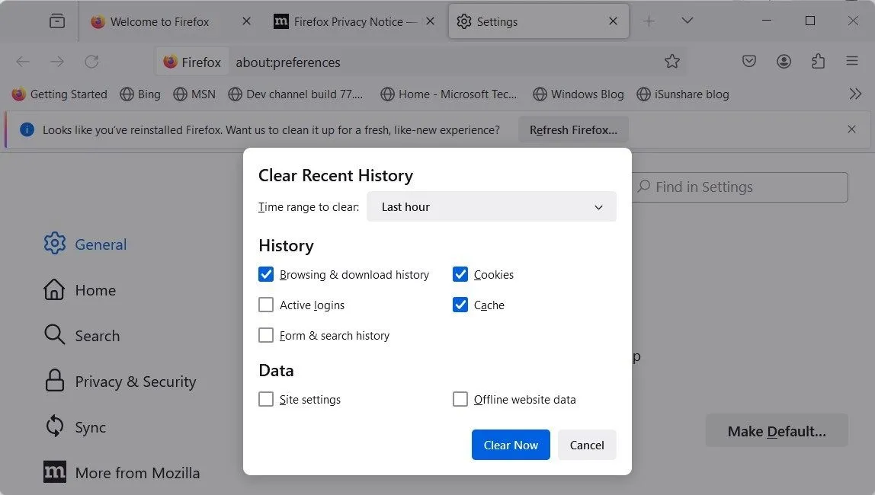This screenshot has width=875, height=495.
Task: Enable the Active logins checkbox
Action: click(266, 305)
